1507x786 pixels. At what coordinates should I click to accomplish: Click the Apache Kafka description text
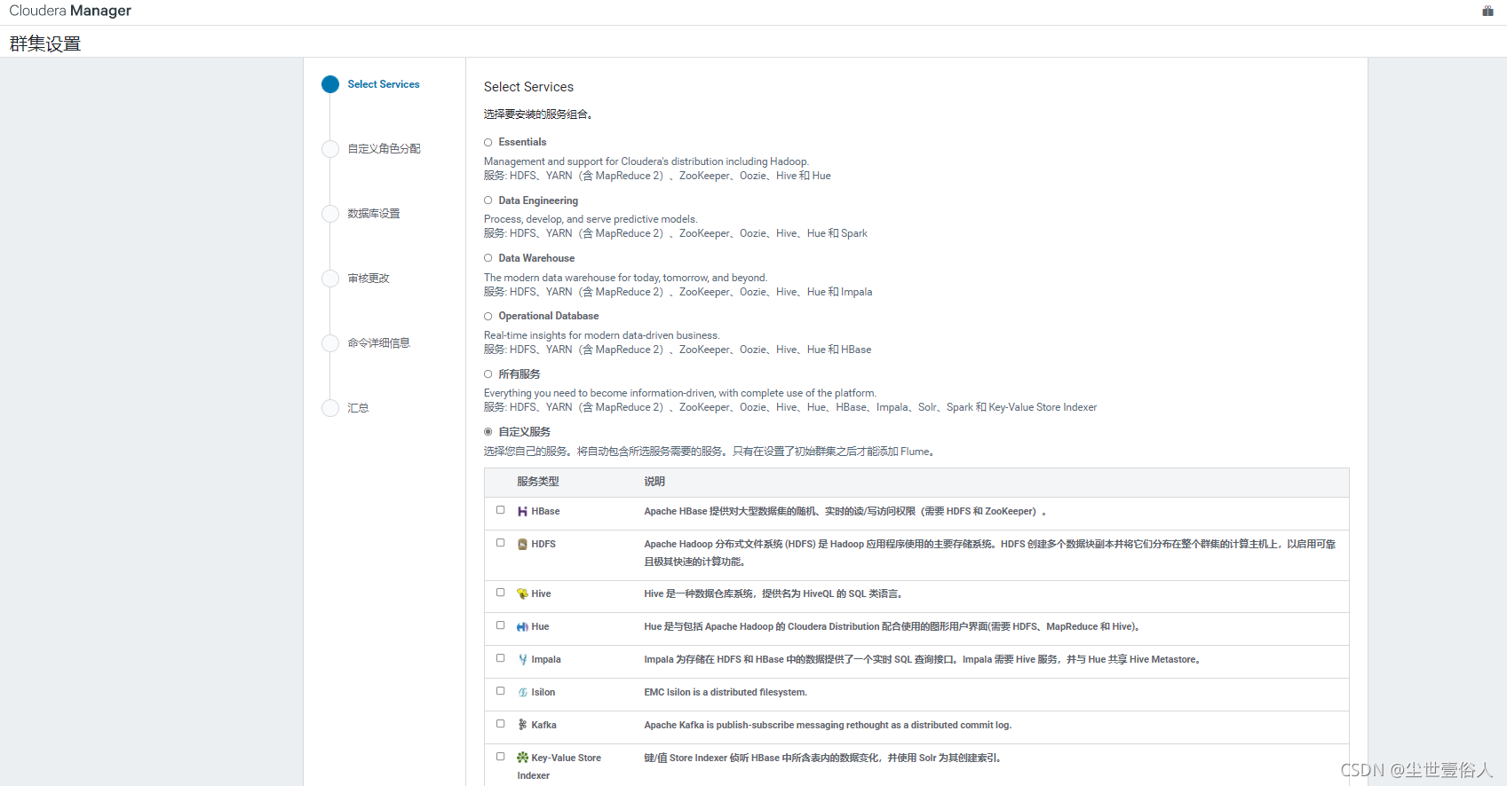(x=828, y=726)
